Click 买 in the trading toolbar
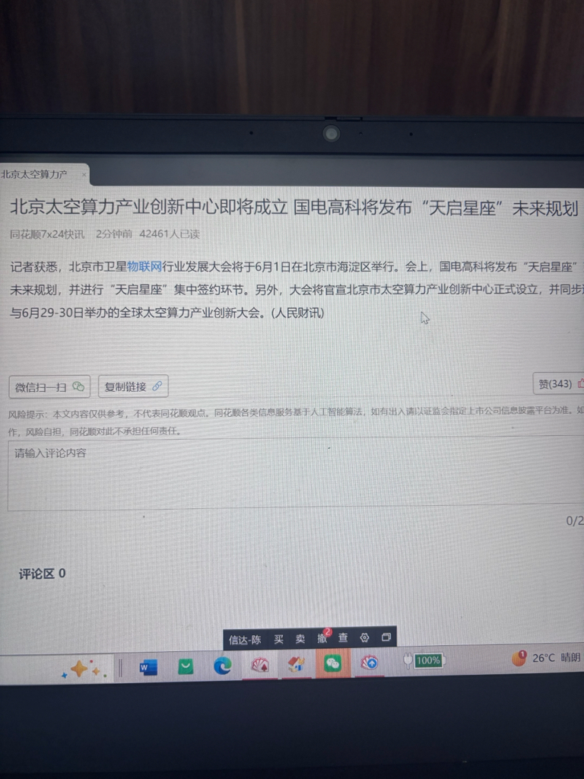This screenshot has width=584, height=779. click(278, 639)
